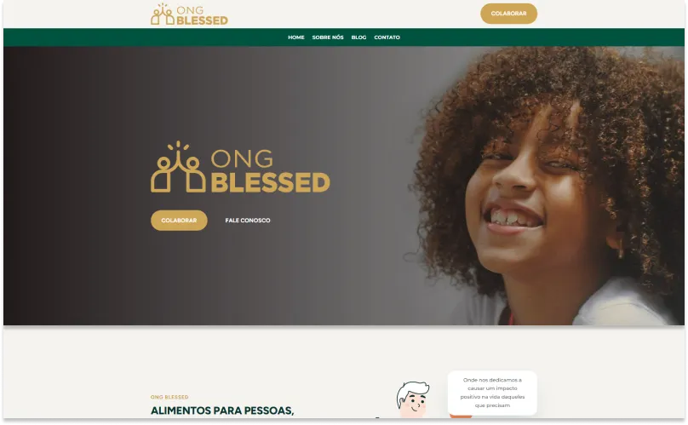Click the small gold ONG BLESSED label

169,397
